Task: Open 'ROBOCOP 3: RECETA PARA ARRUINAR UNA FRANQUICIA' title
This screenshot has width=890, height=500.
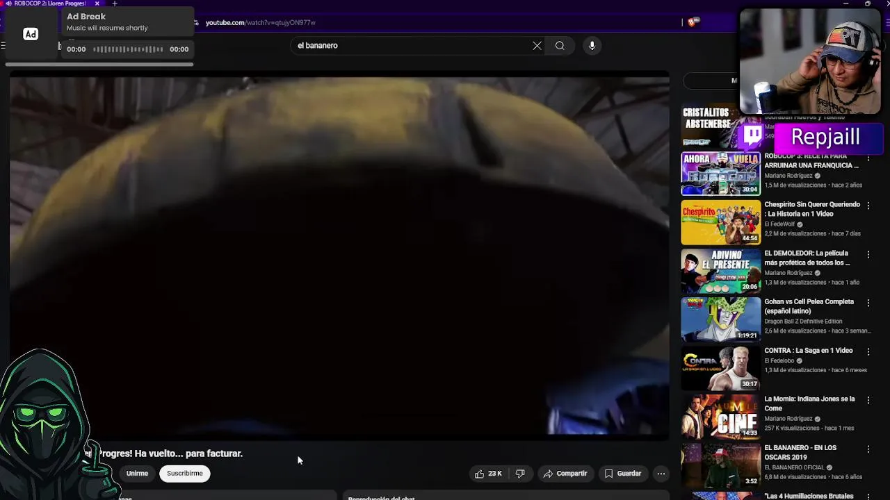Action: click(811, 160)
